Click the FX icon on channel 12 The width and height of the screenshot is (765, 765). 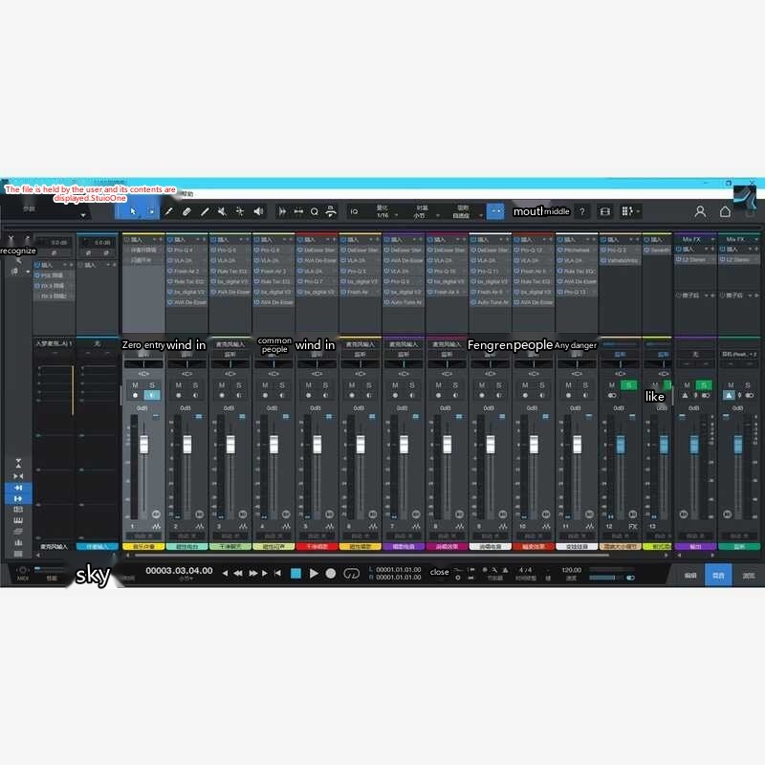click(x=633, y=527)
